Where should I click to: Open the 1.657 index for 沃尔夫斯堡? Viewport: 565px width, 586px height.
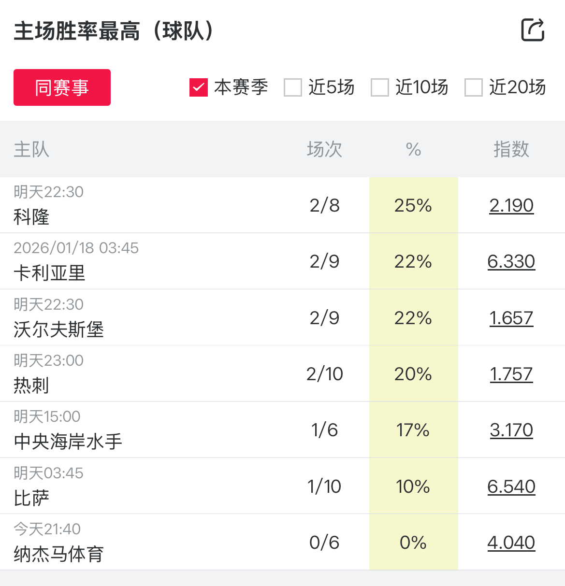[x=511, y=318]
